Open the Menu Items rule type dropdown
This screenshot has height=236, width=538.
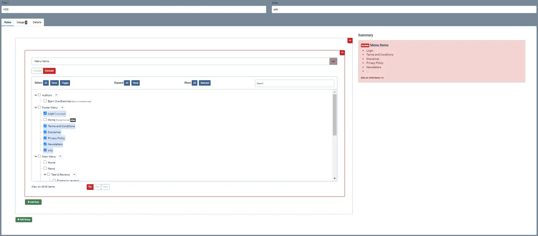coord(184,61)
